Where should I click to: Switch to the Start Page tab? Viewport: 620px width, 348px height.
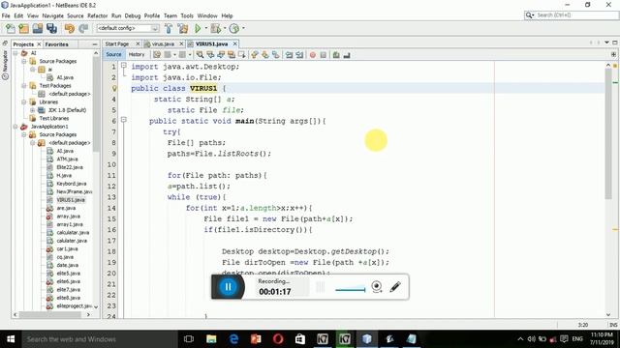pyautogui.click(x=117, y=43)
